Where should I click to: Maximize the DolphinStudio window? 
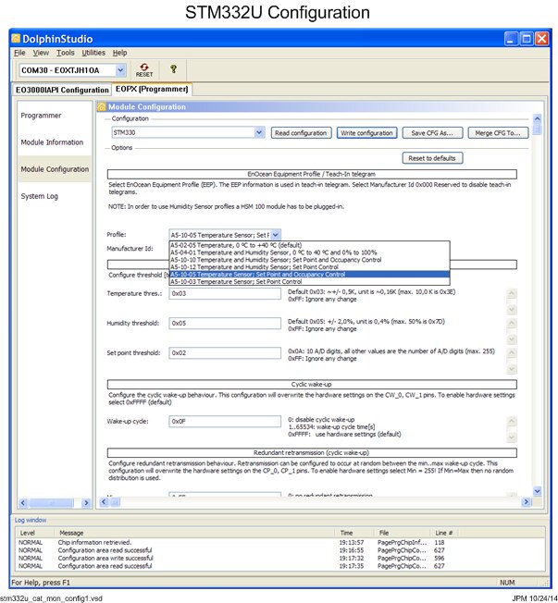pos(526,39)
